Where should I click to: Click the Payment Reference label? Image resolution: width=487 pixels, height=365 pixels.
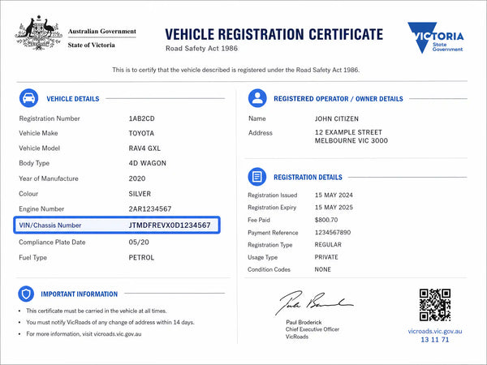click(x=273, y=233)
